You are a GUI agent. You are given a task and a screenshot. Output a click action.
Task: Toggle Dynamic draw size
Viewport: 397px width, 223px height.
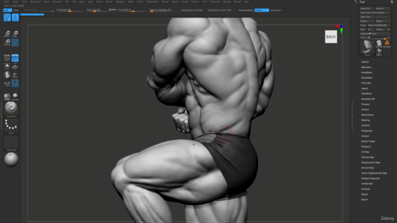coord(112,10)
